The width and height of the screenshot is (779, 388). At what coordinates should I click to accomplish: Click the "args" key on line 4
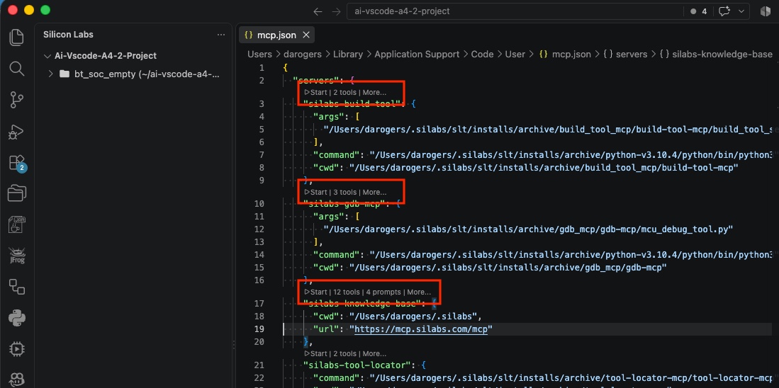click(x=330, y=117)
